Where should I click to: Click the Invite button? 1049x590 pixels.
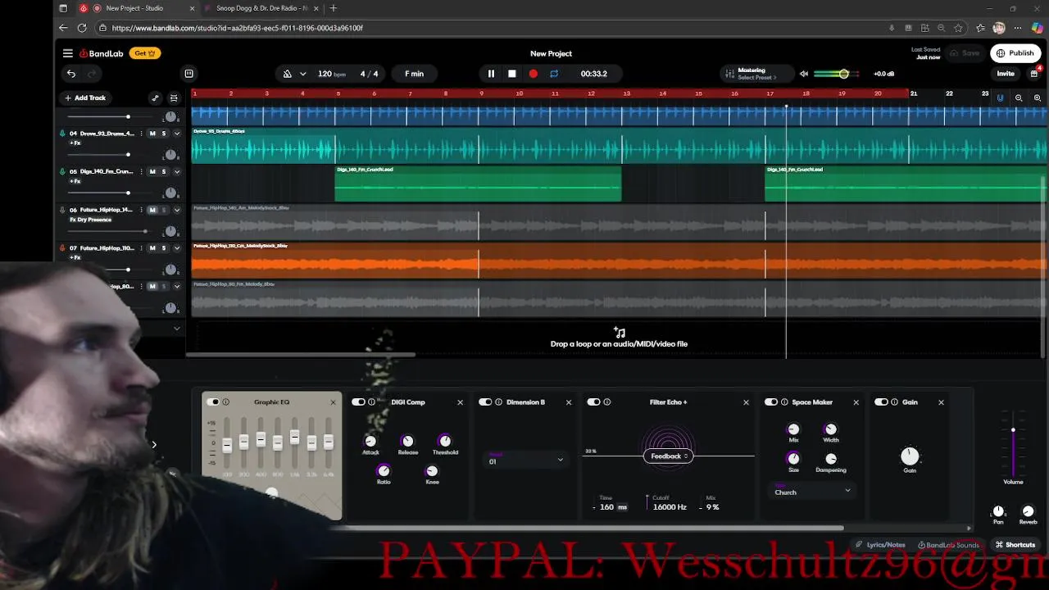coord(1006,74)
